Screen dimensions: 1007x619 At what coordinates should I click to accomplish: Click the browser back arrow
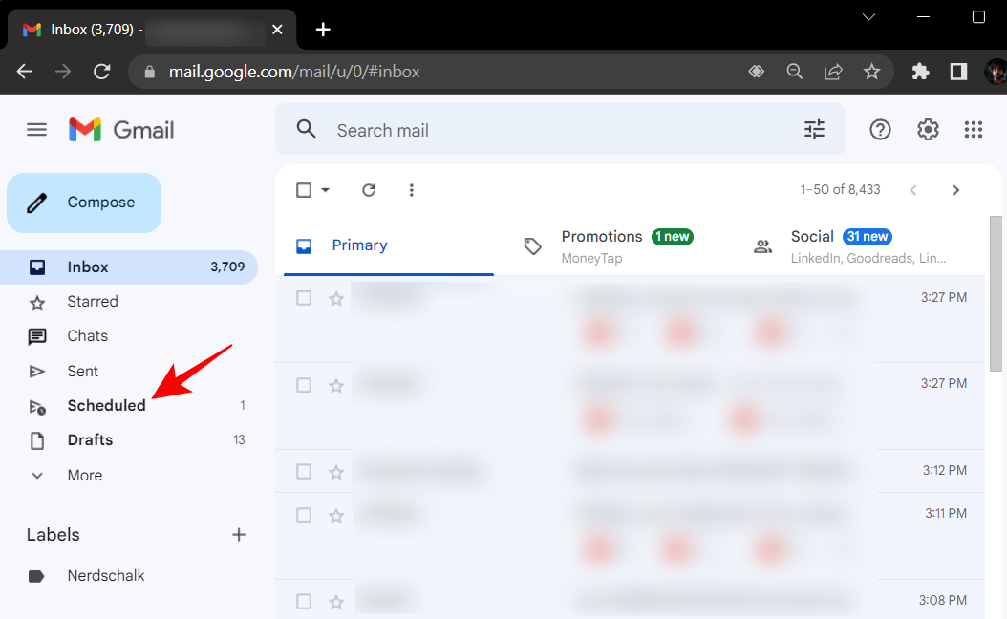click(25, 72)
